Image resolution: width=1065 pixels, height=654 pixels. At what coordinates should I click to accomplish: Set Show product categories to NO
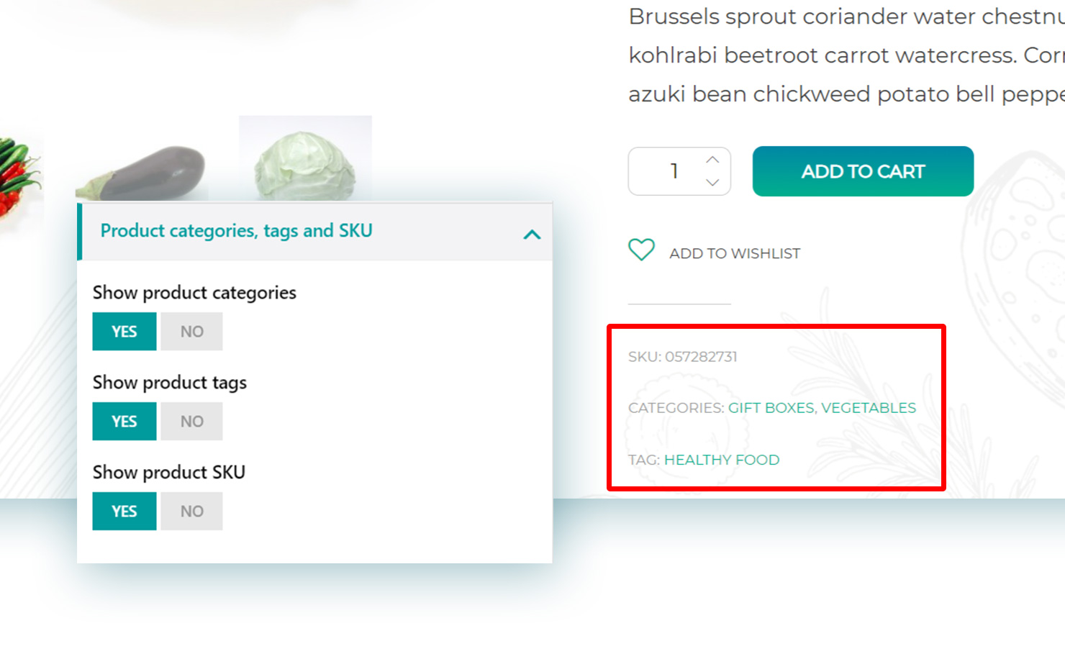point(191,332)
